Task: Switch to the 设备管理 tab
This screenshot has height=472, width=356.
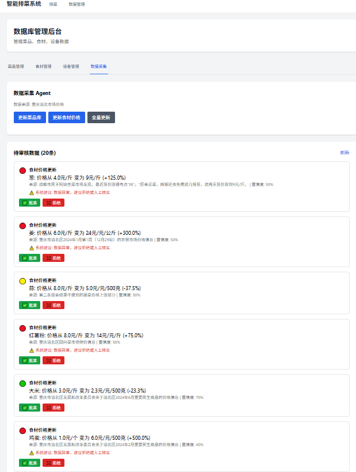Action: click(x=71, y=67)
